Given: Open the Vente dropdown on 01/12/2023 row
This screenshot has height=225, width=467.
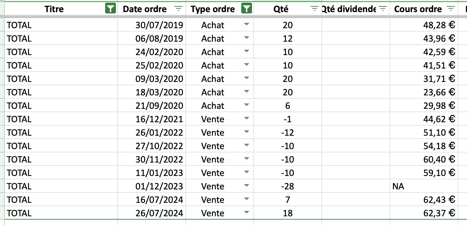Looking at the screenshot, I should pyautogui.click(x=247, y=186).
